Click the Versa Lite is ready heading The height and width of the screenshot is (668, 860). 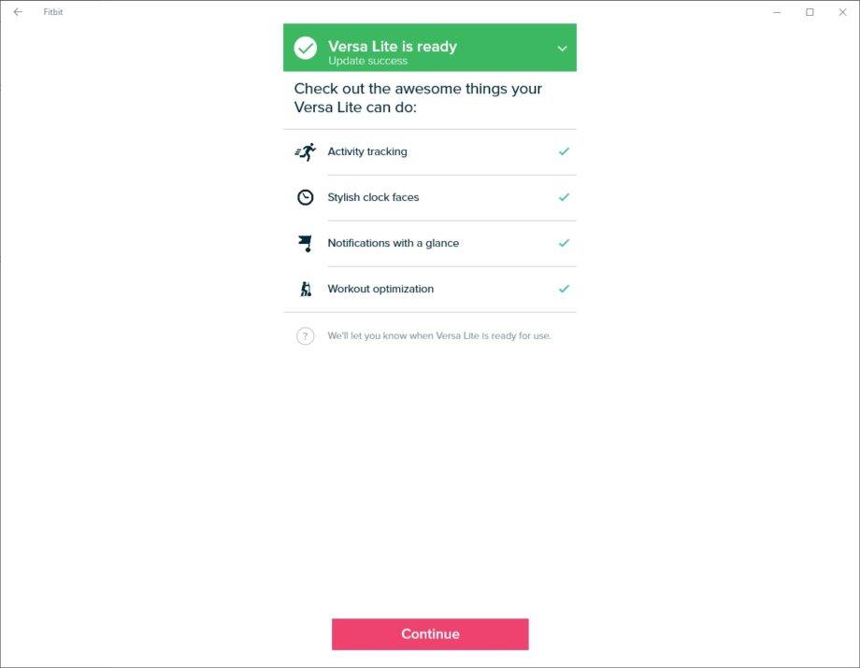pos(393,47)
